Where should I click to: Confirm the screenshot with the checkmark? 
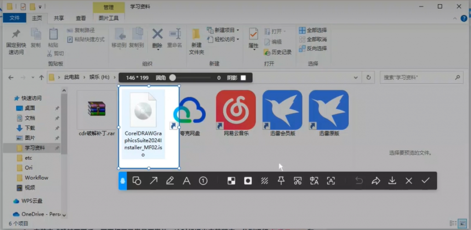[x=425, y=180]
